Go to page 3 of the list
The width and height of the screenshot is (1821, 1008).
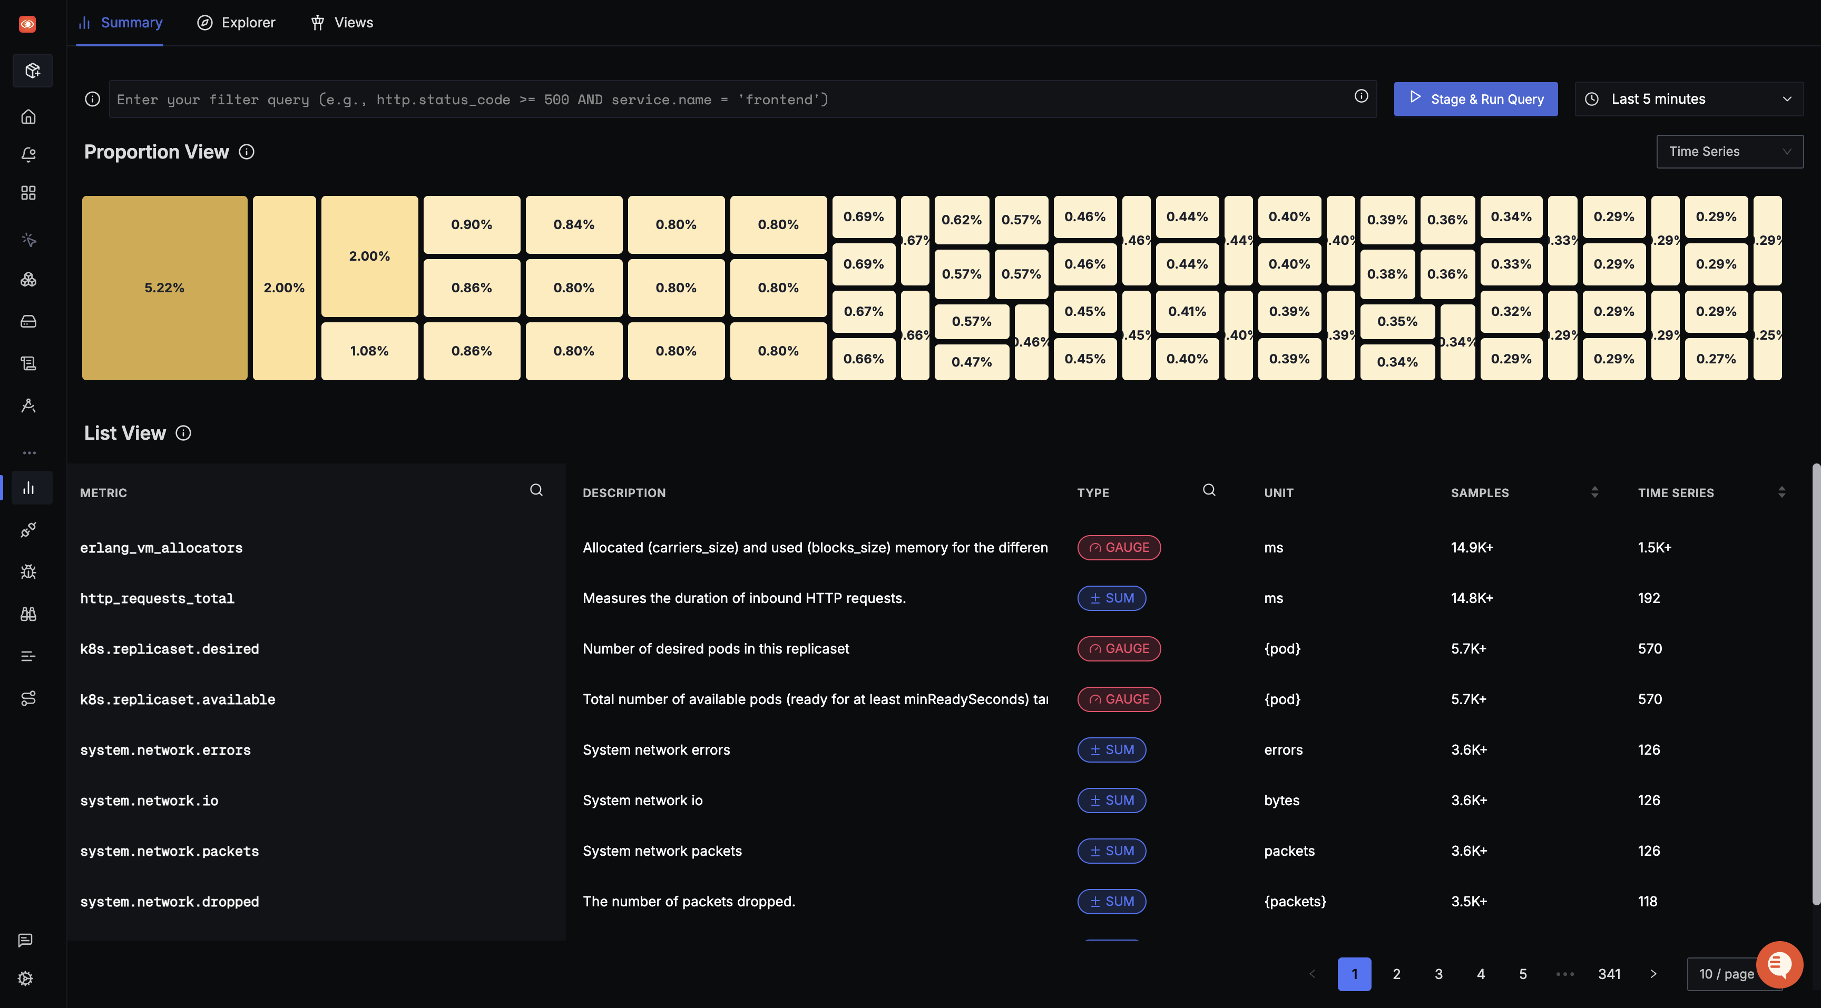coord(1438,974)
